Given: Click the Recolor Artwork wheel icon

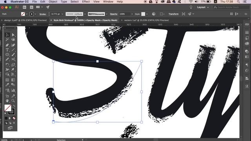Looking at the screenshot, I should pos(154,14).
